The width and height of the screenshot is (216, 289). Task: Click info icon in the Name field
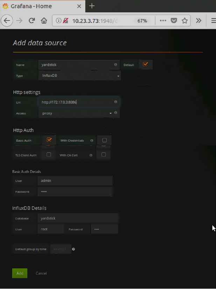click(116, 65)
